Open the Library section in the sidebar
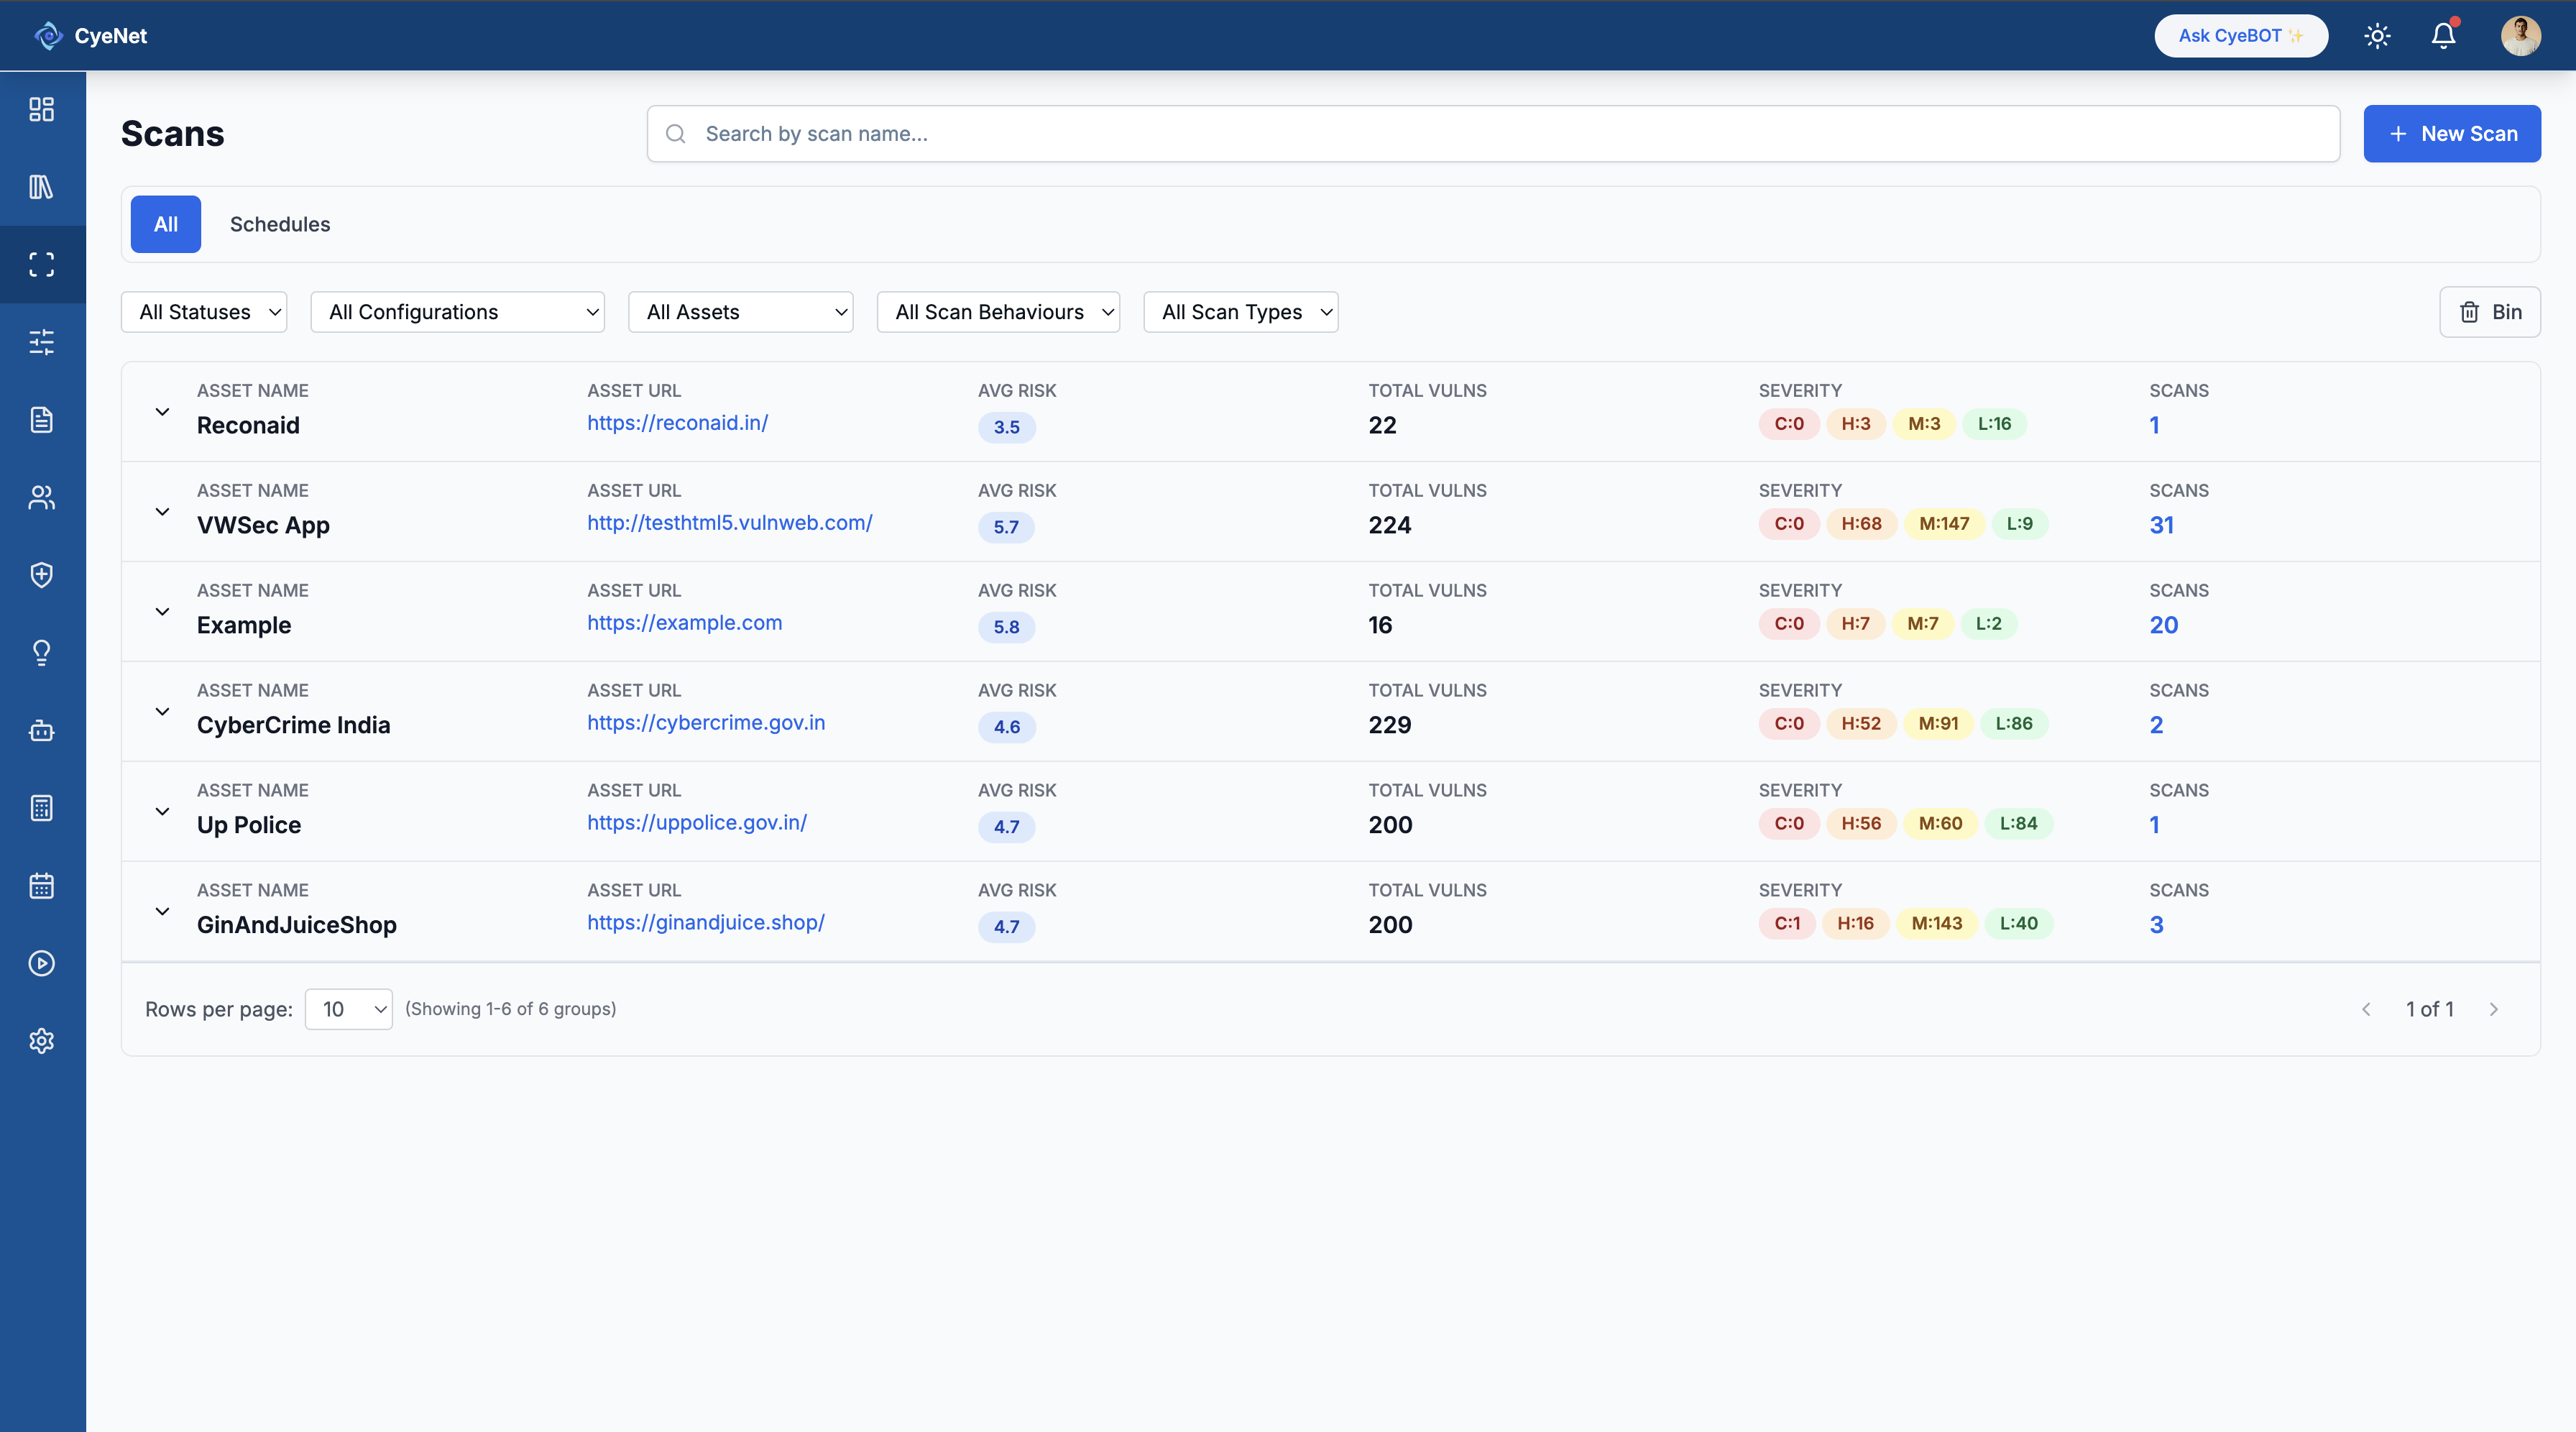This screenshot has width=2576, height=1432. click(x=41, y=187)
